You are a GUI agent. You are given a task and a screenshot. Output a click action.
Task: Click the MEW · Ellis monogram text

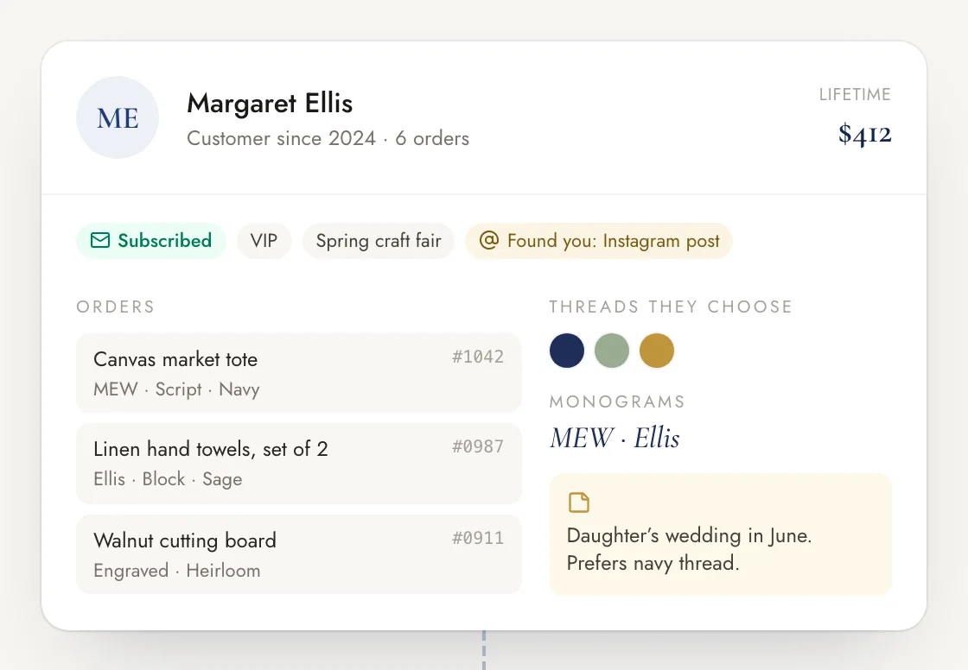[x=615, y=438]
